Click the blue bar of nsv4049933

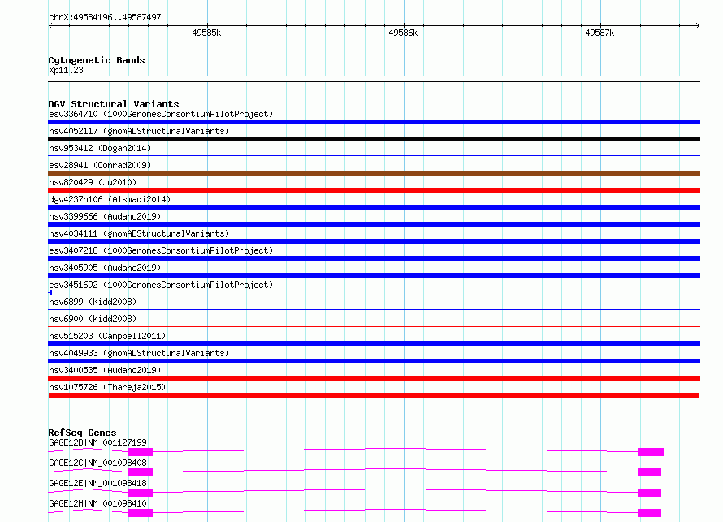[x=374, y=361]
